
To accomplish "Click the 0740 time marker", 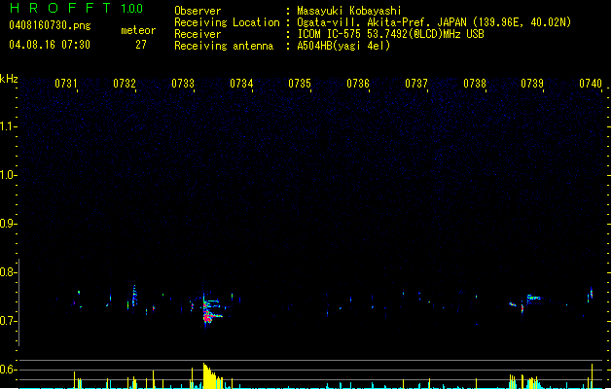I will pyautogui.click(x=591, y=84).
